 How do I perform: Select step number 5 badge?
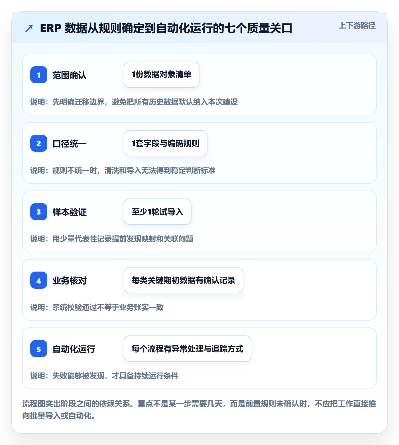point(39,349)
